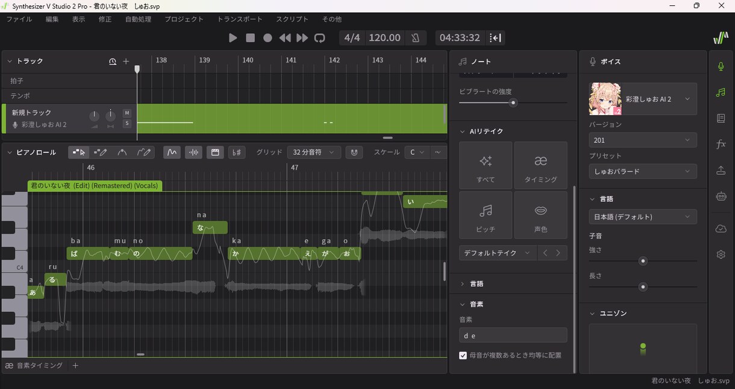The image size is (735, 389).
Task: Collapse the AIリテイク section
Action: pyautogui.click(x=463, y=131)
